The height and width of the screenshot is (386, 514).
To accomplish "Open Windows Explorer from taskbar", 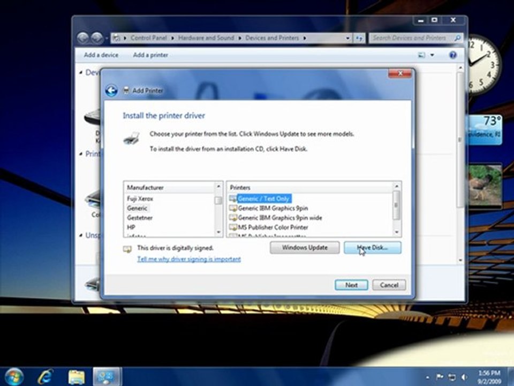I will pos(76,377).
